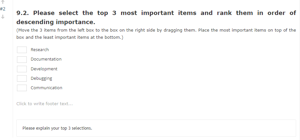Click the Research item label
Screen dimensions: 300x140
coord(40,50)
